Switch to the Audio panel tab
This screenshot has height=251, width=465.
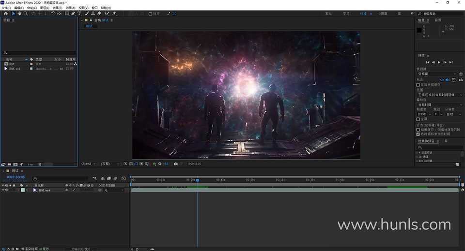438,20
